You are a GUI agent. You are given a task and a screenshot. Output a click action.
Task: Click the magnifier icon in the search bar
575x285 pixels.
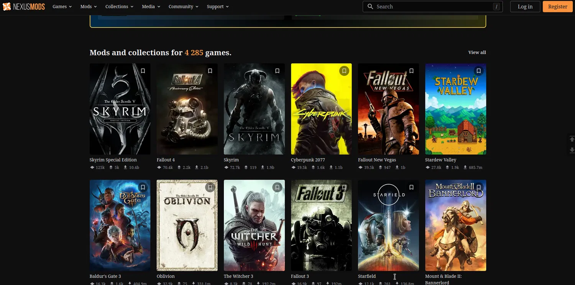(x=370, y=7)
